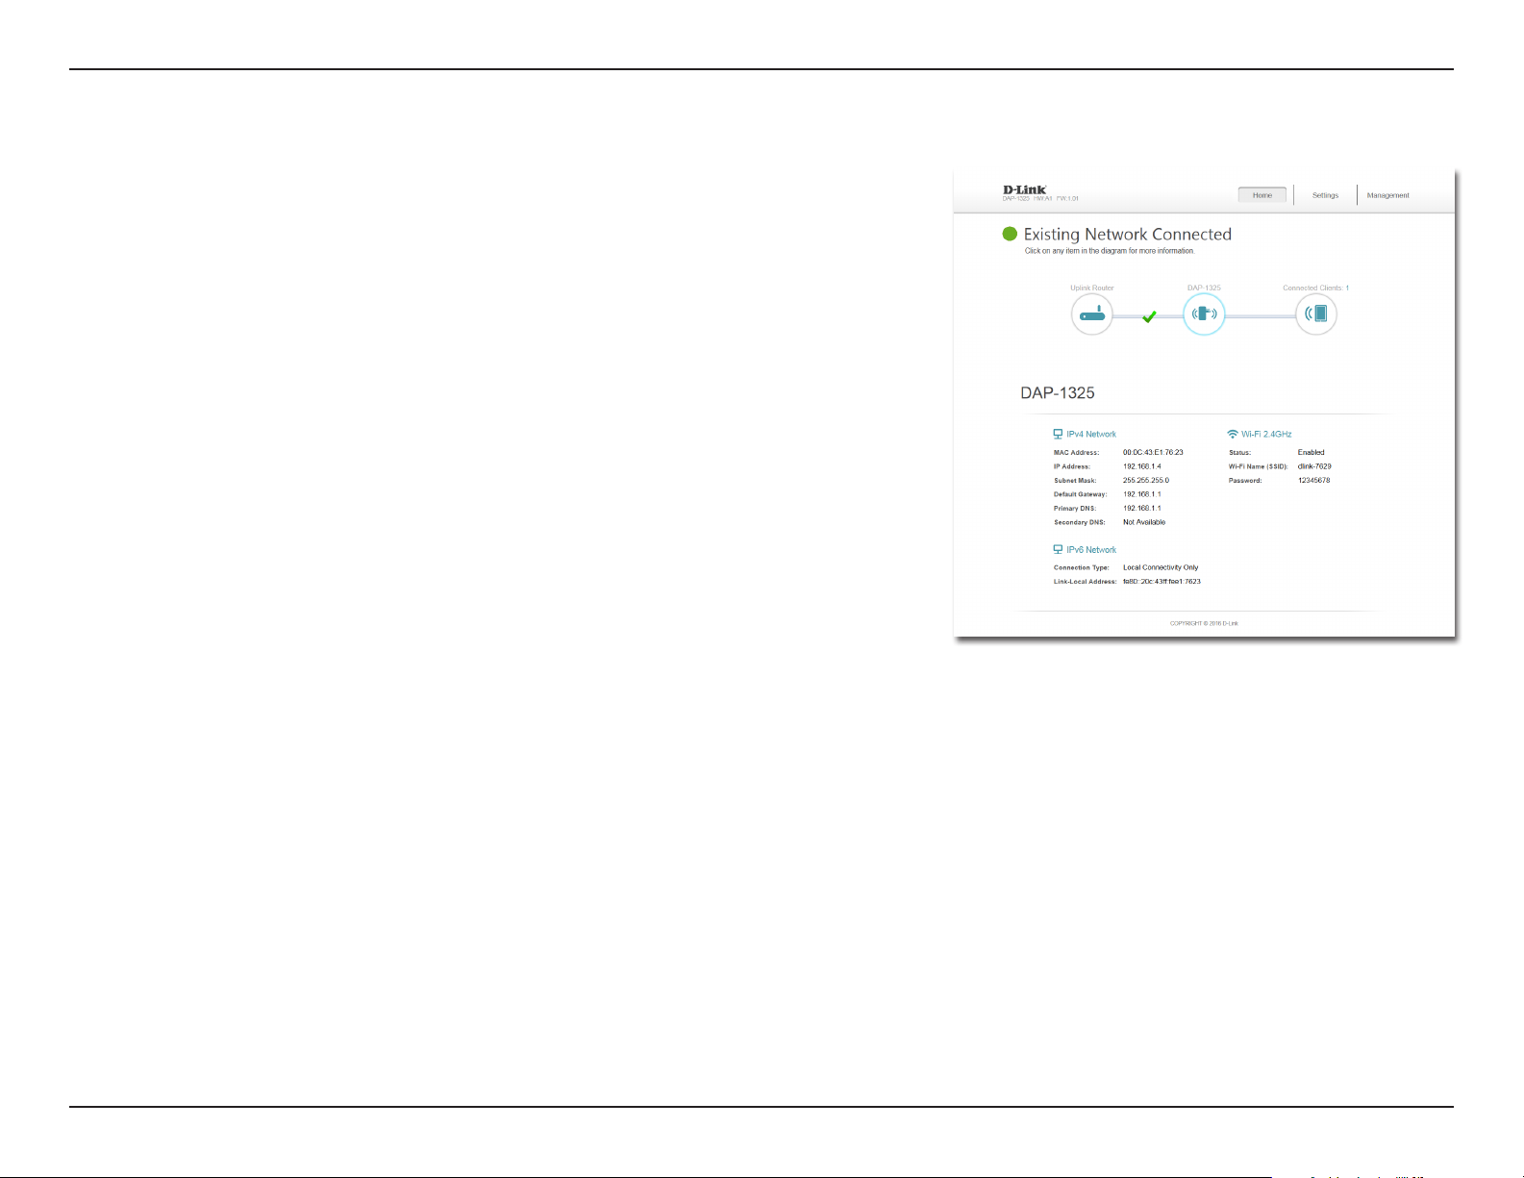
Task: Click the Primary DNS value 192.168.1.1
Action: pyautogui.click(x=1142, y=508)
